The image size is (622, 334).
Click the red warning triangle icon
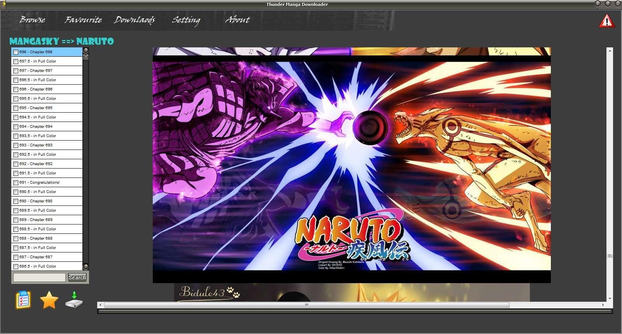(606, 21)
